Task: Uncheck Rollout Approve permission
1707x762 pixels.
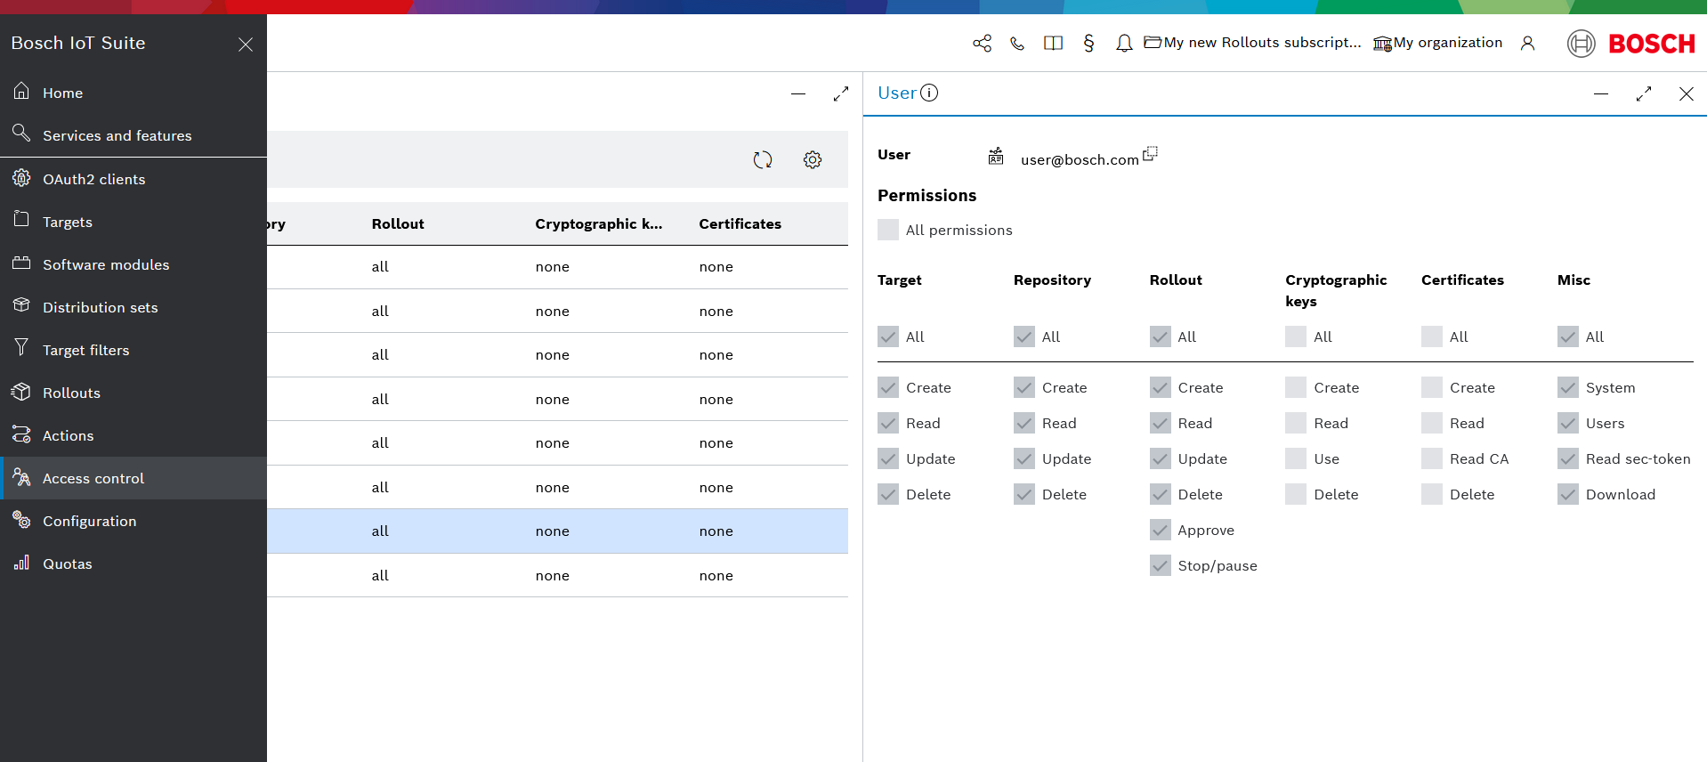Action: (x=1160, y=531)
